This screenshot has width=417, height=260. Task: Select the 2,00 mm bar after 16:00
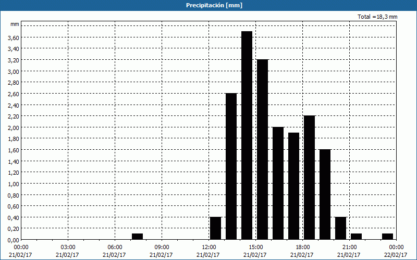pos(278,184)
